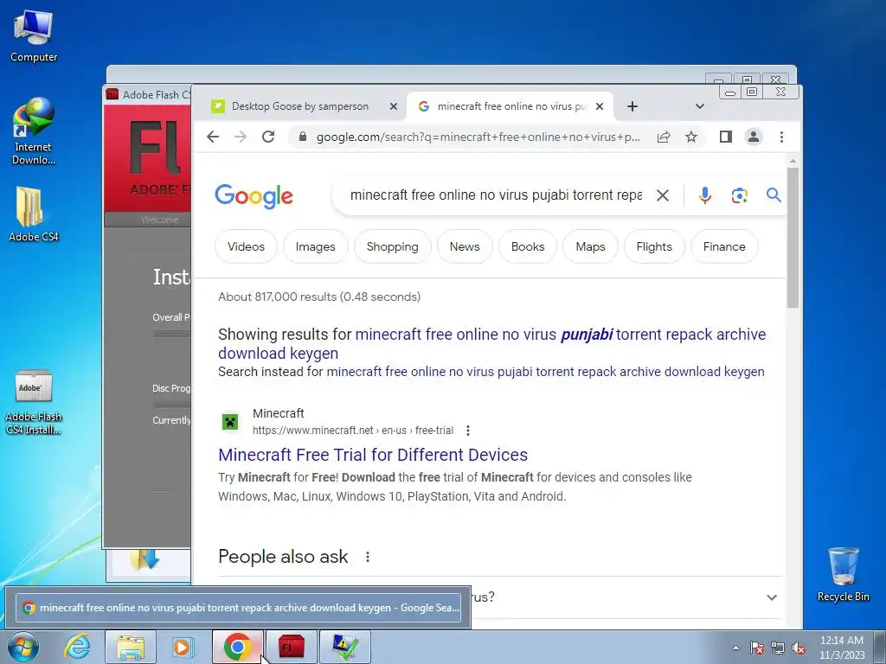Filter results by Videos
The height and width of the screenshot is (664, 886).
[x=246, y=246]
